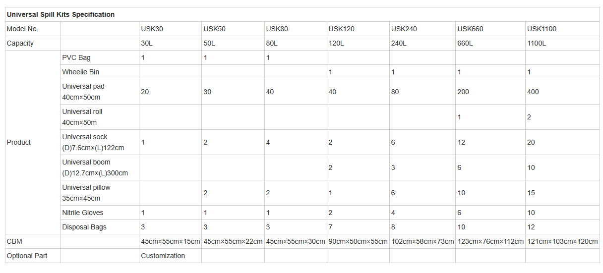Image resolution: width=603 pixels, height=273 pixels.
Task: Click the Wheelie Bin row label
Action: [x=80, y=72]
